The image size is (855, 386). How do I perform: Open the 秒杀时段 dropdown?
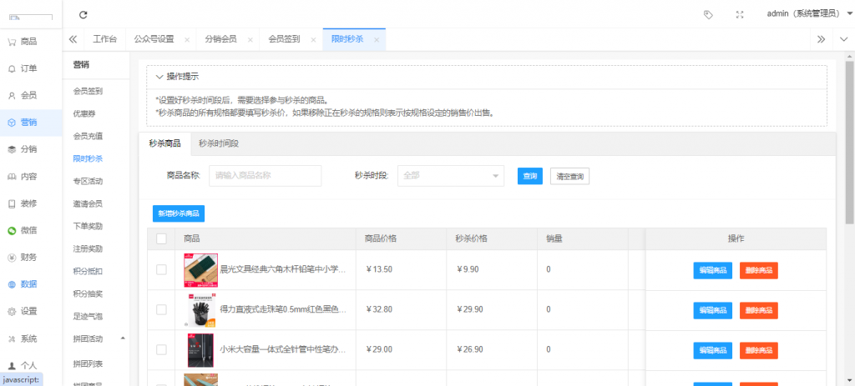click(450, 176)
